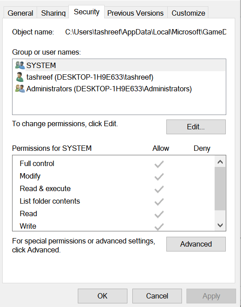Image resolution: width=241 pixels, height=307 pixels.
Task: Click the Edit... permissions button
Action: pos(196,127)
